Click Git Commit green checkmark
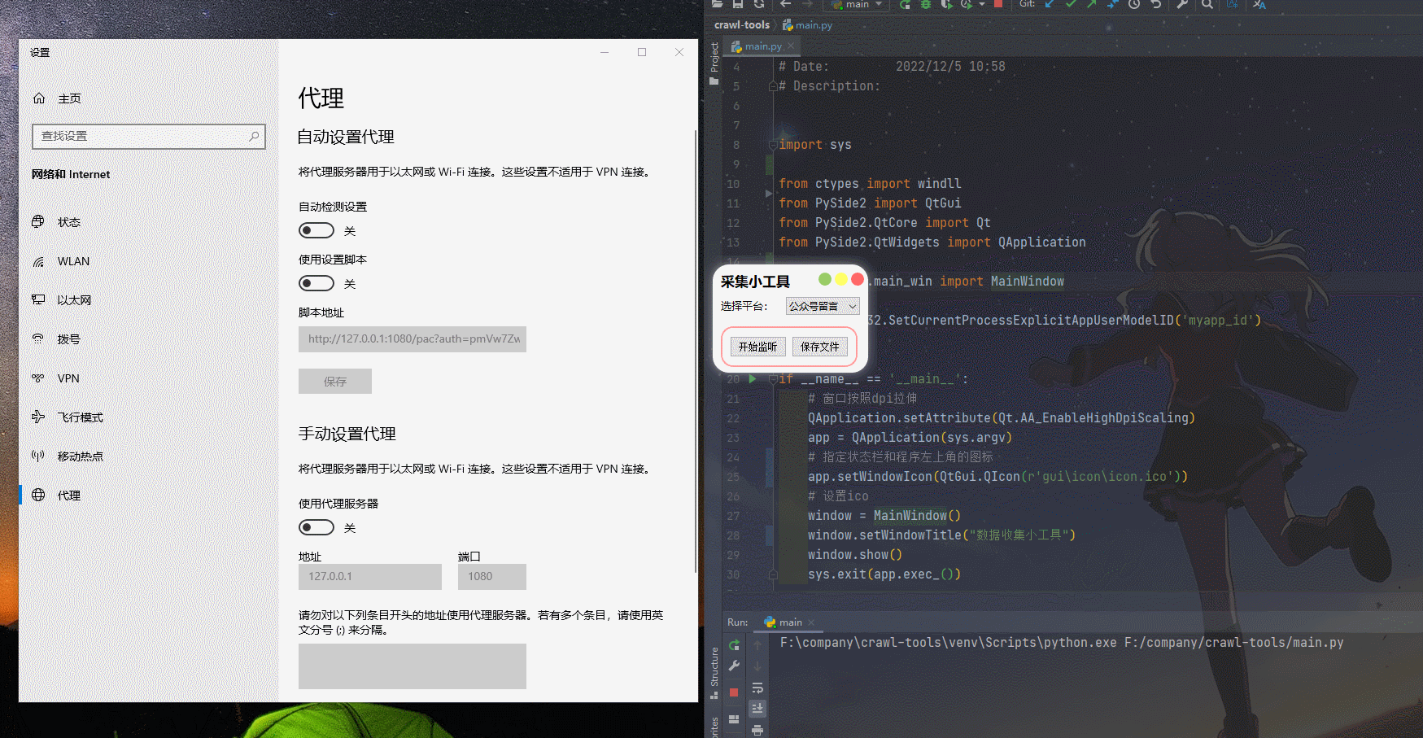This screenshot has width=1423, height=738. click(1071, 4)
